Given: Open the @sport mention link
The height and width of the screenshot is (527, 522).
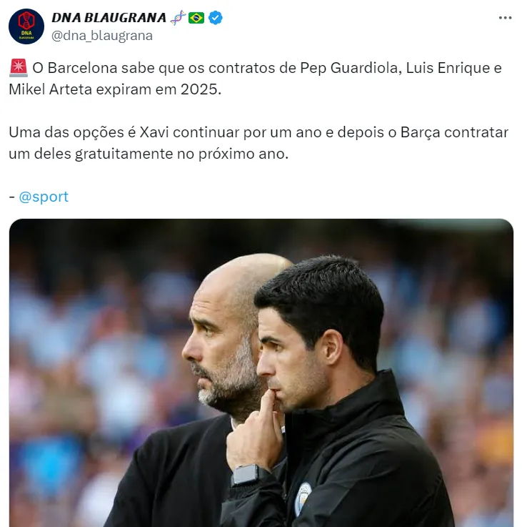Looking at the screenshot, I should pyautogui.click(x=44, y=197).
